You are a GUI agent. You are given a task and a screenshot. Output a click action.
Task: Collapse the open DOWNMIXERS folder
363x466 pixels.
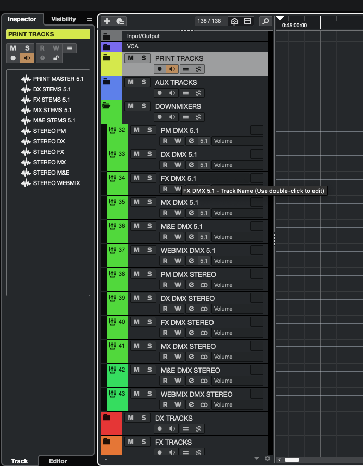106,105
